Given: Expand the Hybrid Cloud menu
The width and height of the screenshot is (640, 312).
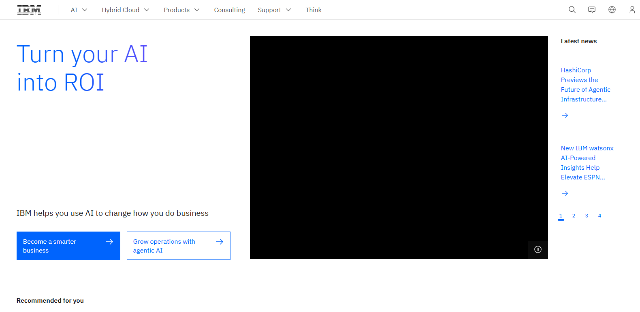Looking at the screenshot, I should pos(126,10).
